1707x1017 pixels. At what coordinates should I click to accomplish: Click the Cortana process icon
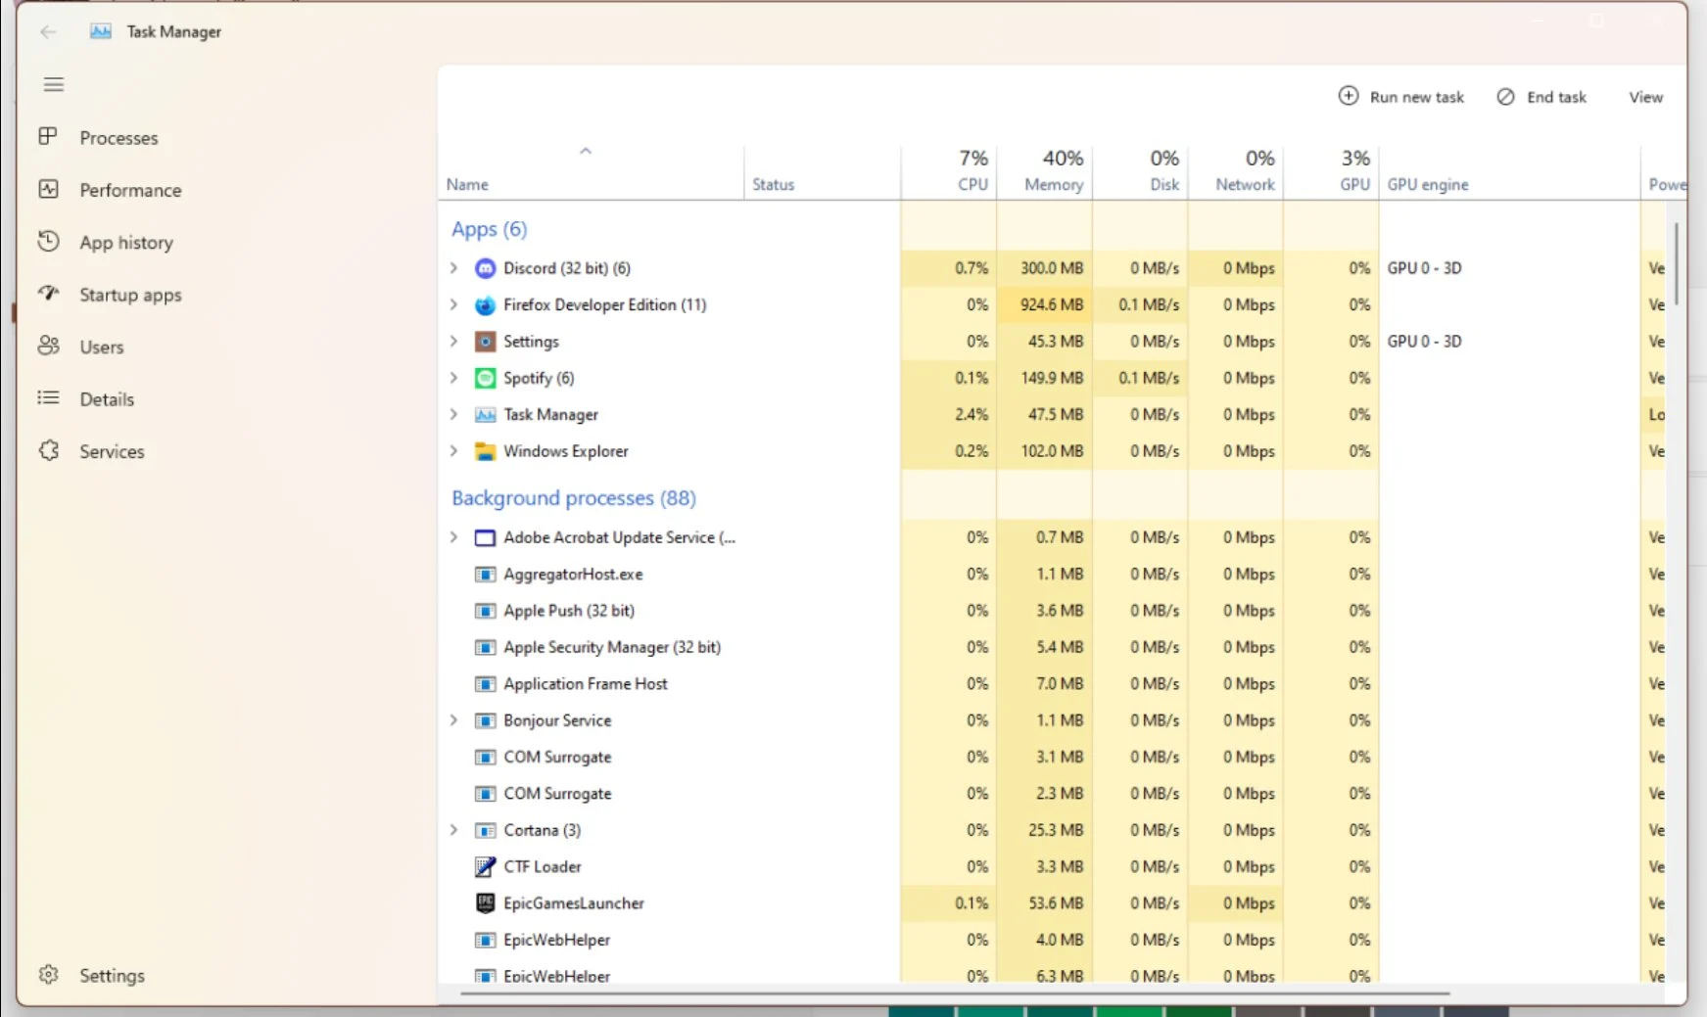(x=485, y=830)
